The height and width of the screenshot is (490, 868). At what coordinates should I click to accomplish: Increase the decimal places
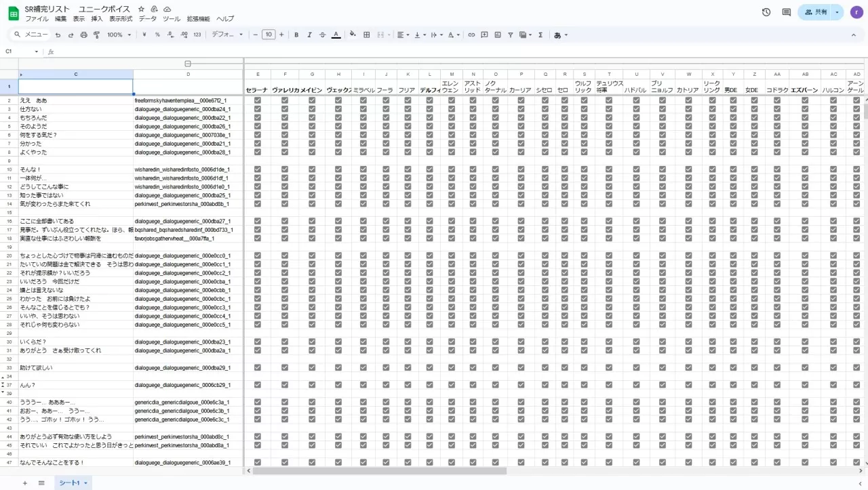click(x=184, y=35)
